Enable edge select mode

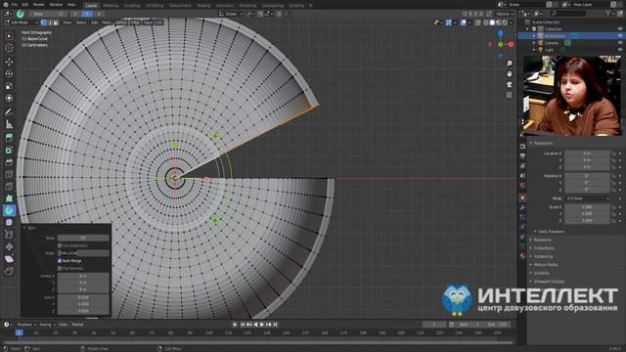tap(50, 22)
